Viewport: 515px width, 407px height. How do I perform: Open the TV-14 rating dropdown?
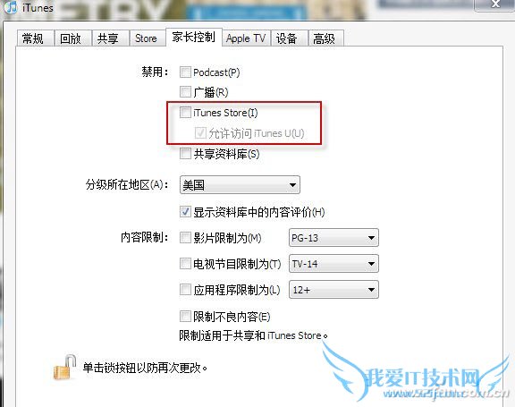(x=333, y=264)
